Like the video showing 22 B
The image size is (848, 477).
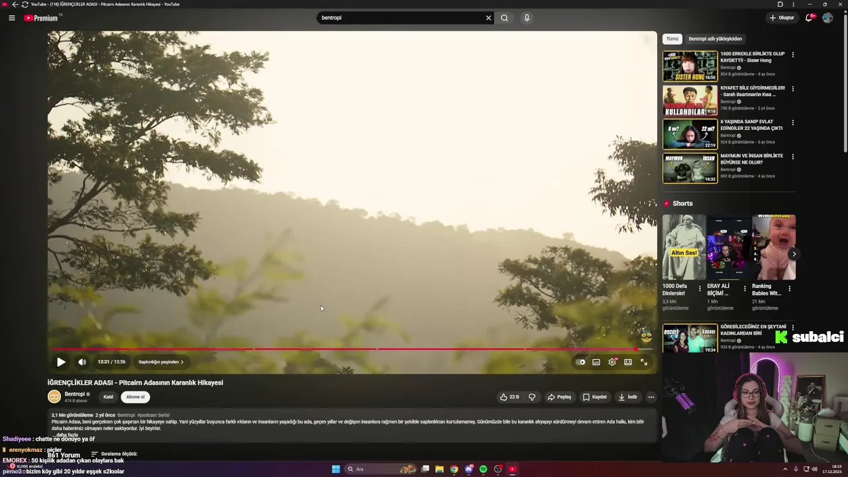tap(509, 397)
